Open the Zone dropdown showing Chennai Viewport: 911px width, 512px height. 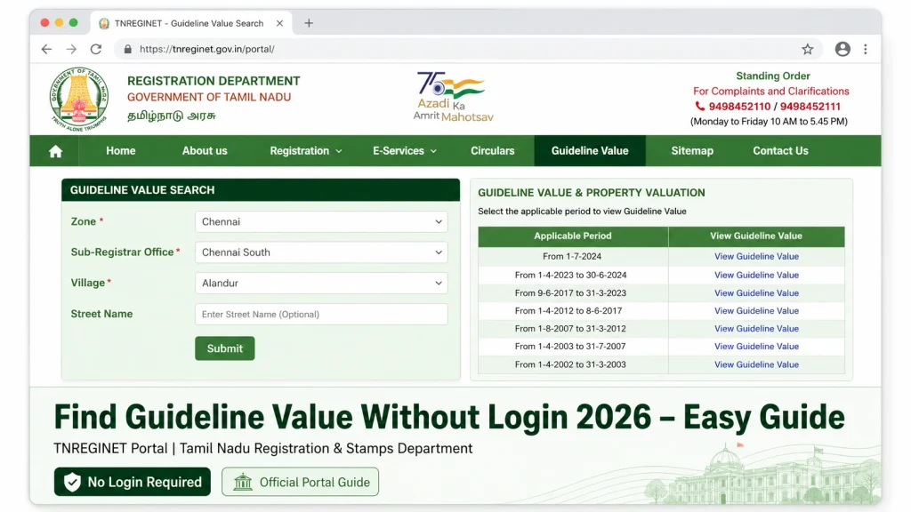pyautogui.click(x=321, y=221)
